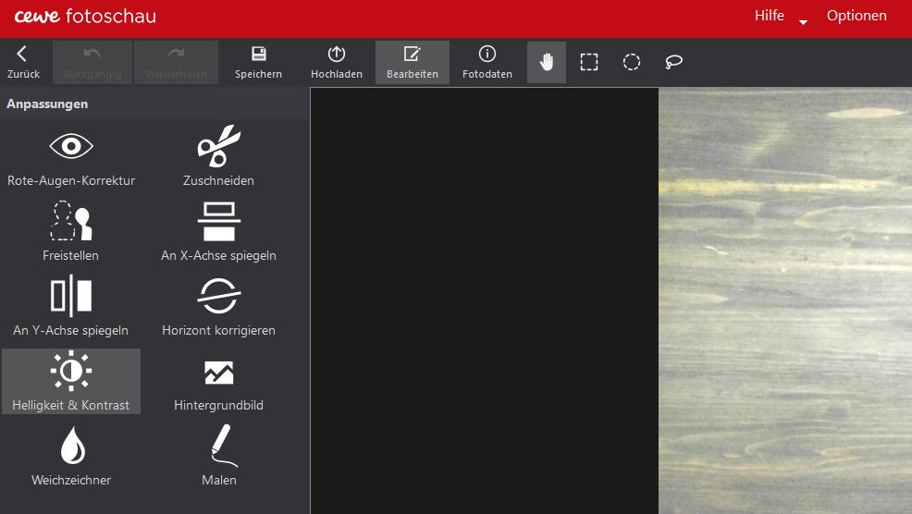Select the hand pan tool

point(546,62)
